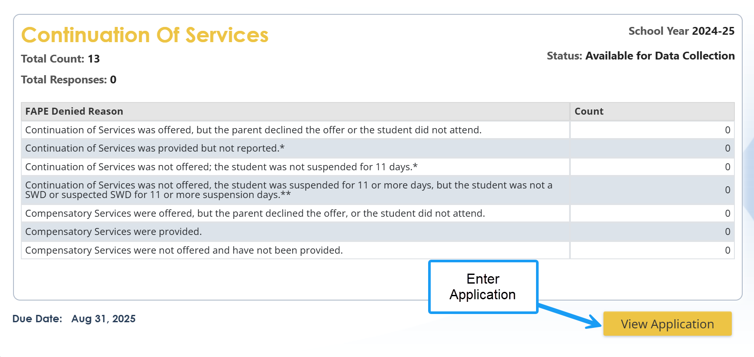Click the Available for Data Collection status
This screenshot has height=357, width=754.
click(x=660, y=56)
